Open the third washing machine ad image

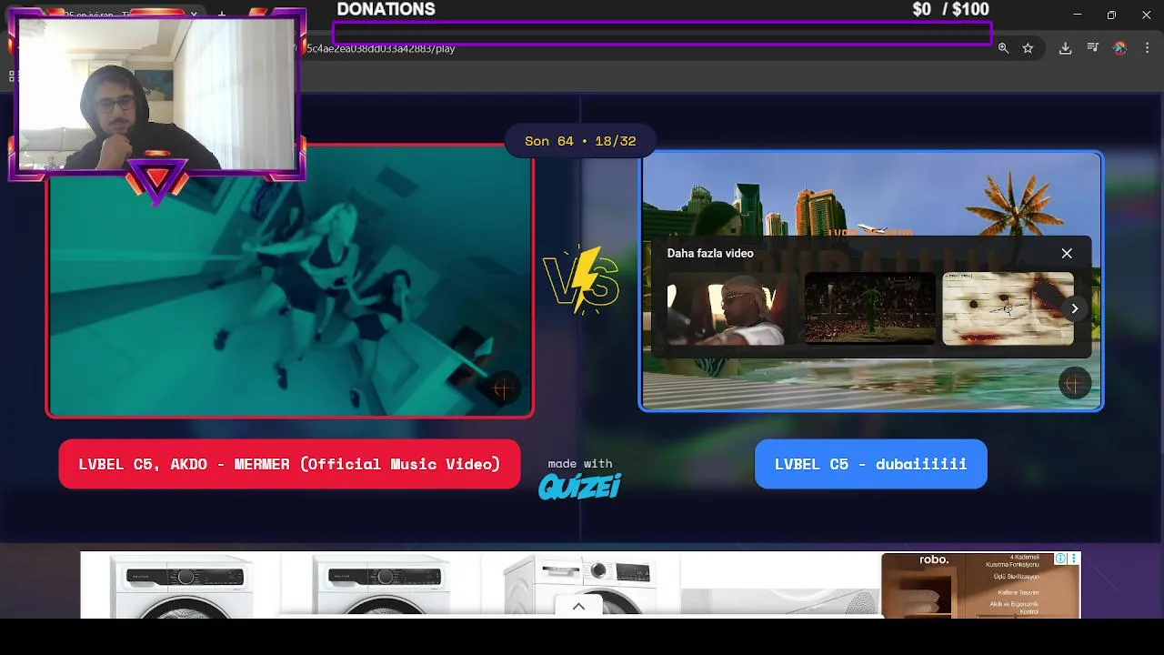[581, 585]
